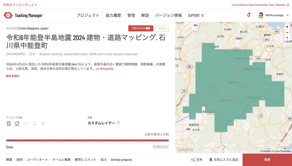Image resolution: width=292 pixels, height=166 pixels.
Task: Zoom in on the map
Action: pyautogui.click(x=287, y=27)
